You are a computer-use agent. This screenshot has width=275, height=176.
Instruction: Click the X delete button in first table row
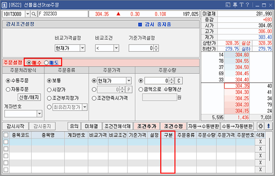point(260,142)
